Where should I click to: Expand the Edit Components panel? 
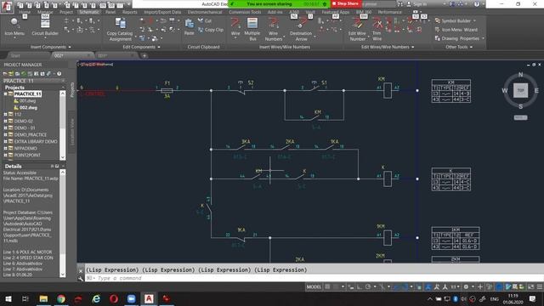click(142, 47)
